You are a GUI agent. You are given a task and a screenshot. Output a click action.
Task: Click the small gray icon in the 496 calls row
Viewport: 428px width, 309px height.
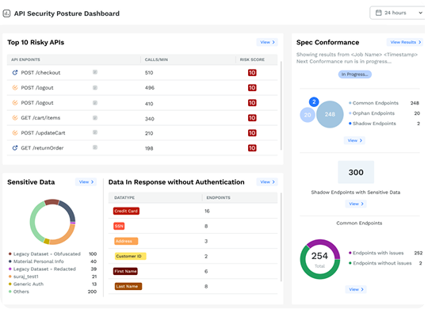pos(95,88)
